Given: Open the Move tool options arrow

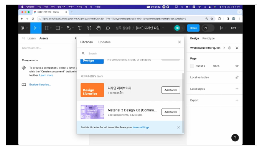Looking at the screenshot, I should [40, 28].
